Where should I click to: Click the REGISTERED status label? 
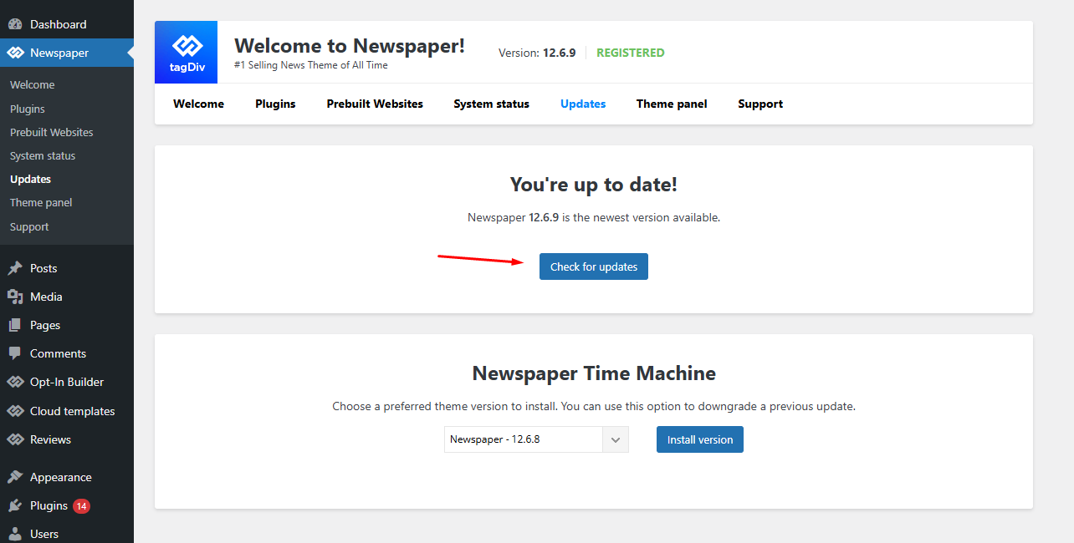(631, 53)
